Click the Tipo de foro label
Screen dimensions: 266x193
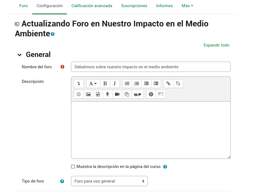coord(33,181)
